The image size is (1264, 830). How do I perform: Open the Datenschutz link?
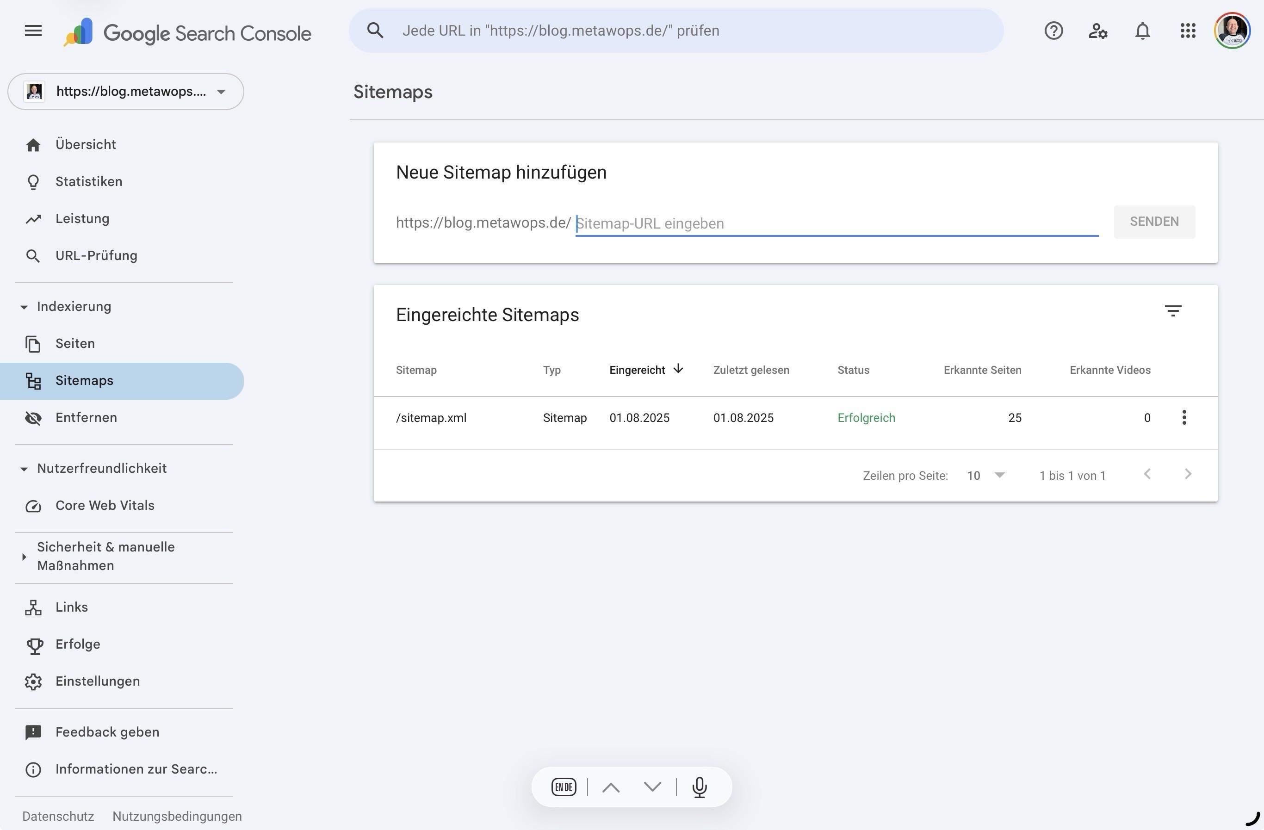[58, 816]
